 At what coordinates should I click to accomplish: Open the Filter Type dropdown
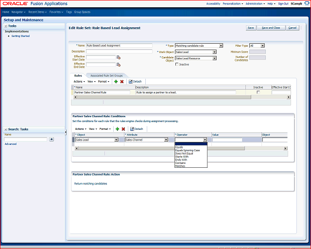pos(262,46)
